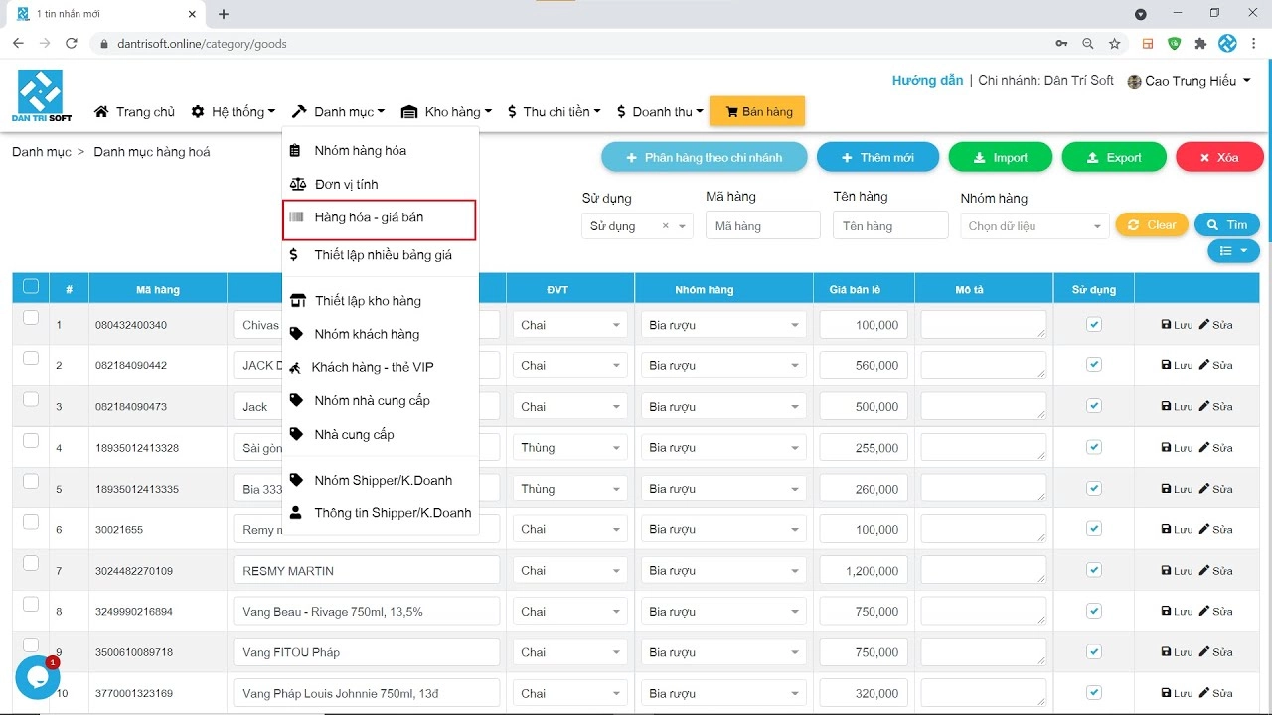Open the Nhóm hàng filter dropdown
The image size is (1272, 715).
pyautogui.click(x=1034, y=226)
